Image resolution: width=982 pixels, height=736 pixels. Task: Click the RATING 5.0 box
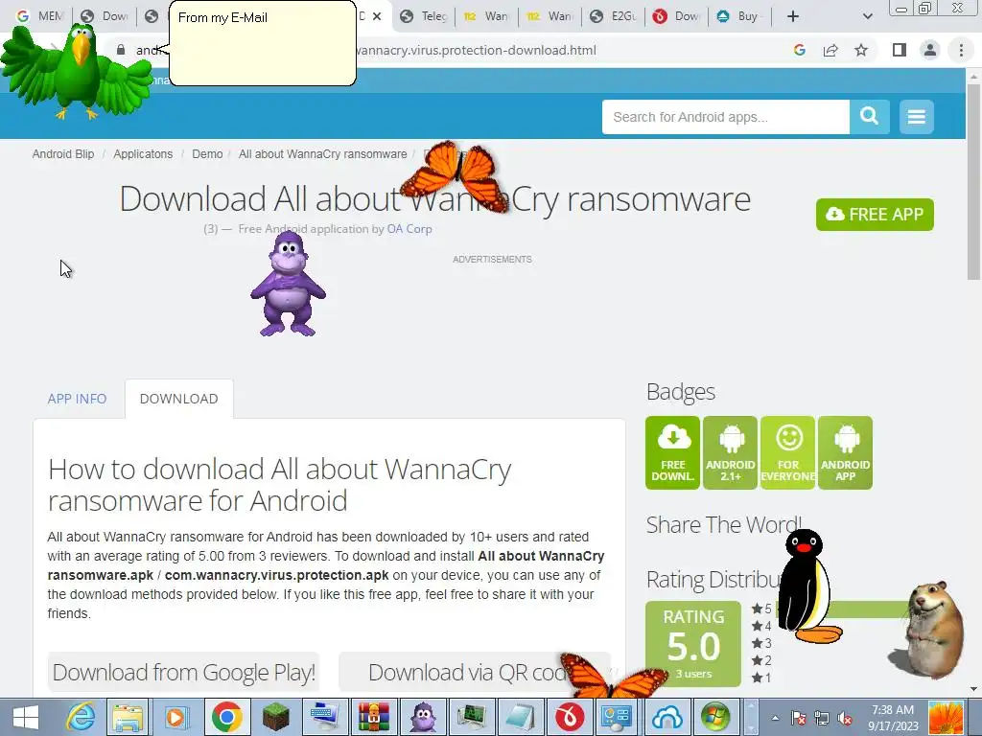693,644
